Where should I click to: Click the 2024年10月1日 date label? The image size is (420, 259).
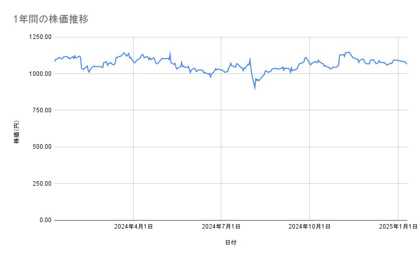(x=309, y=227)
